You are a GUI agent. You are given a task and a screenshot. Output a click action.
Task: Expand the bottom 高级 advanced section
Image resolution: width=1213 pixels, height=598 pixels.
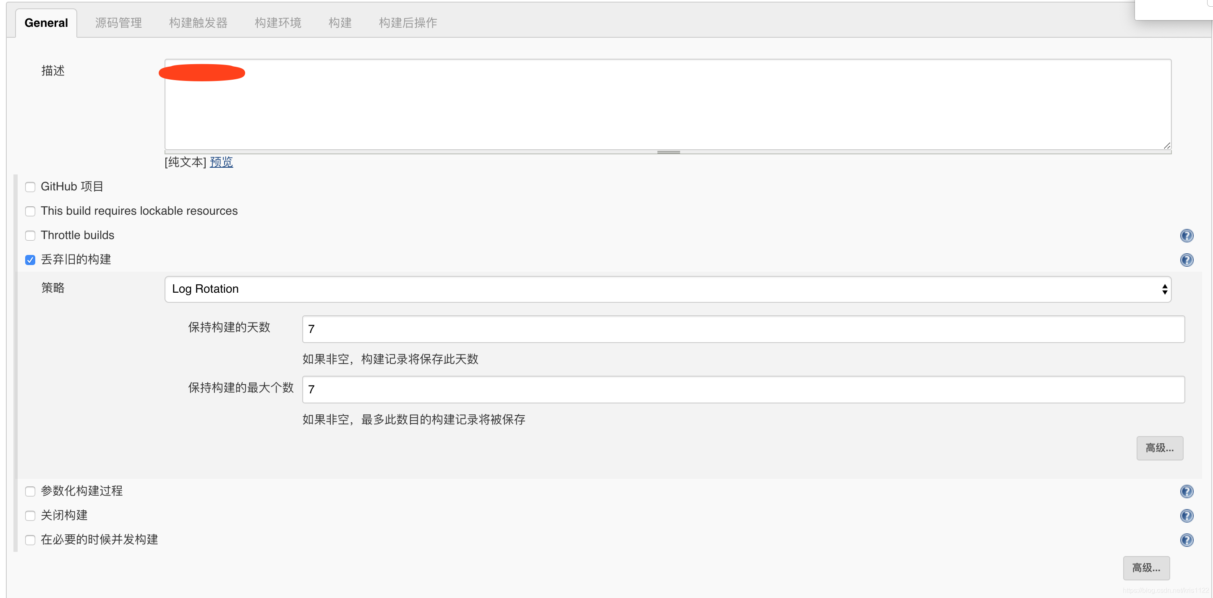coord(1146,568)
